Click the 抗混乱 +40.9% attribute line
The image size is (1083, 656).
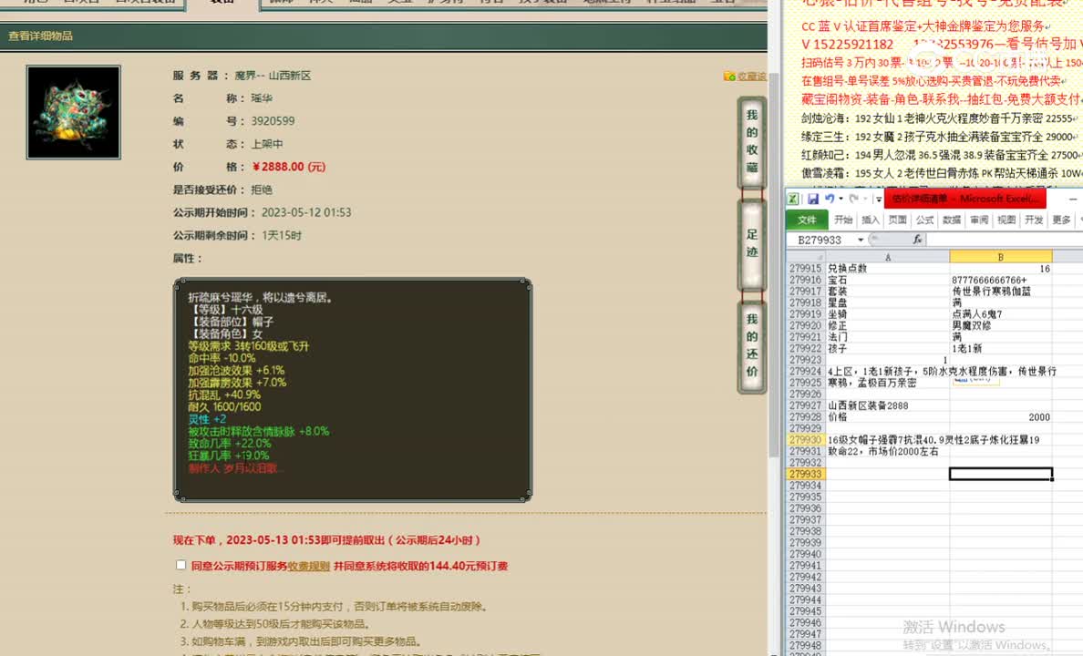[224, 395]
